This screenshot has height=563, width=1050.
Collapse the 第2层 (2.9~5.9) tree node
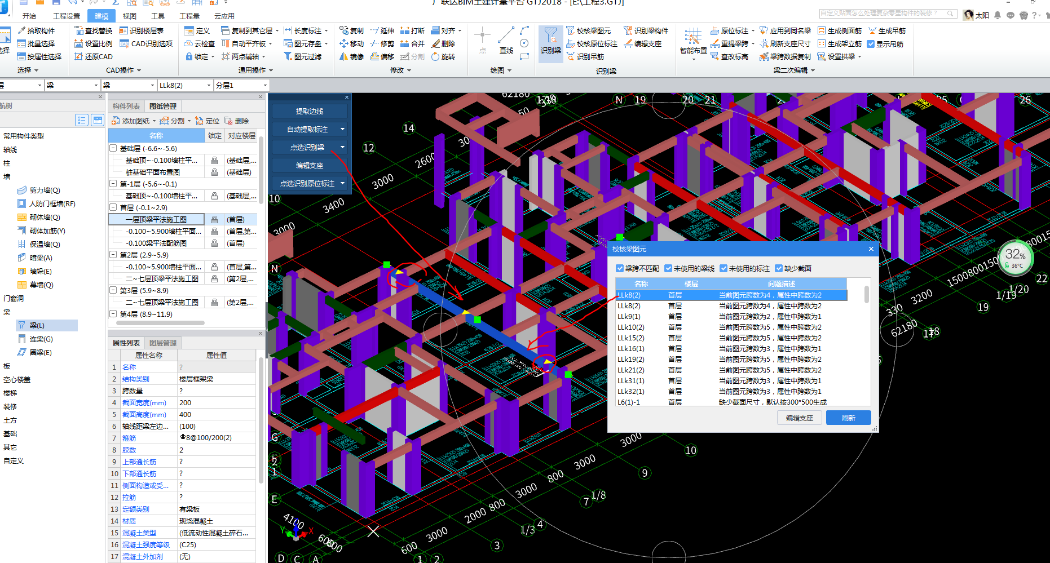[113, 255]
